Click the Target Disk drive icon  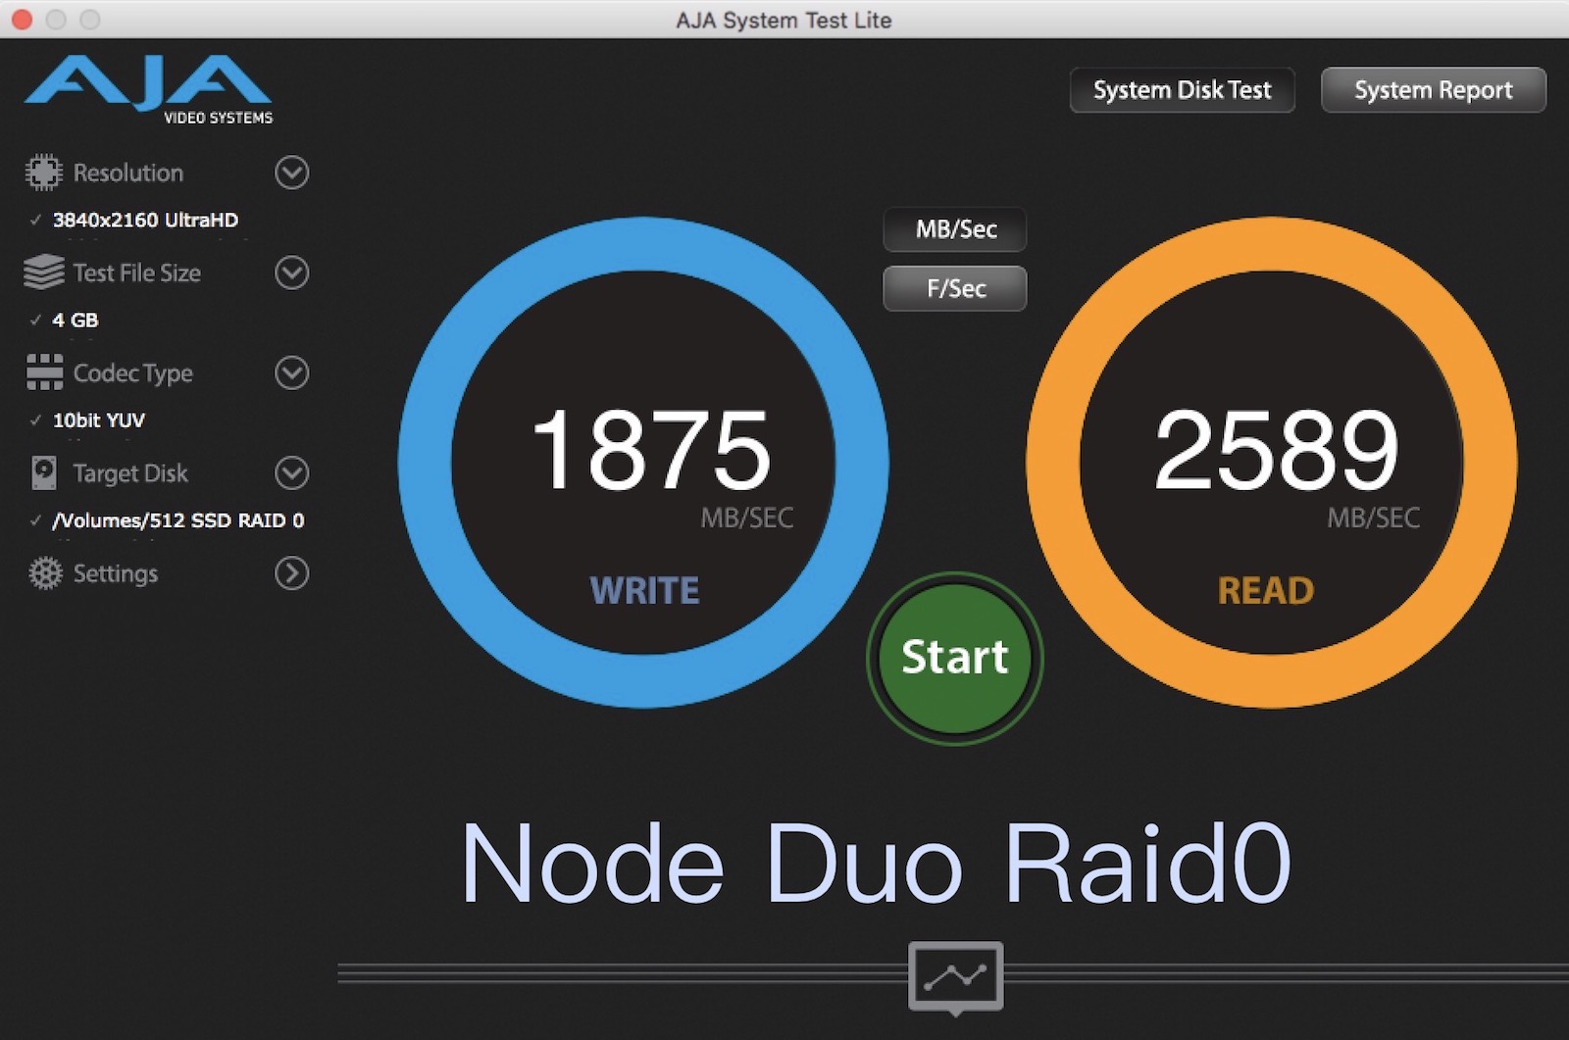click(x=44, y=473)
